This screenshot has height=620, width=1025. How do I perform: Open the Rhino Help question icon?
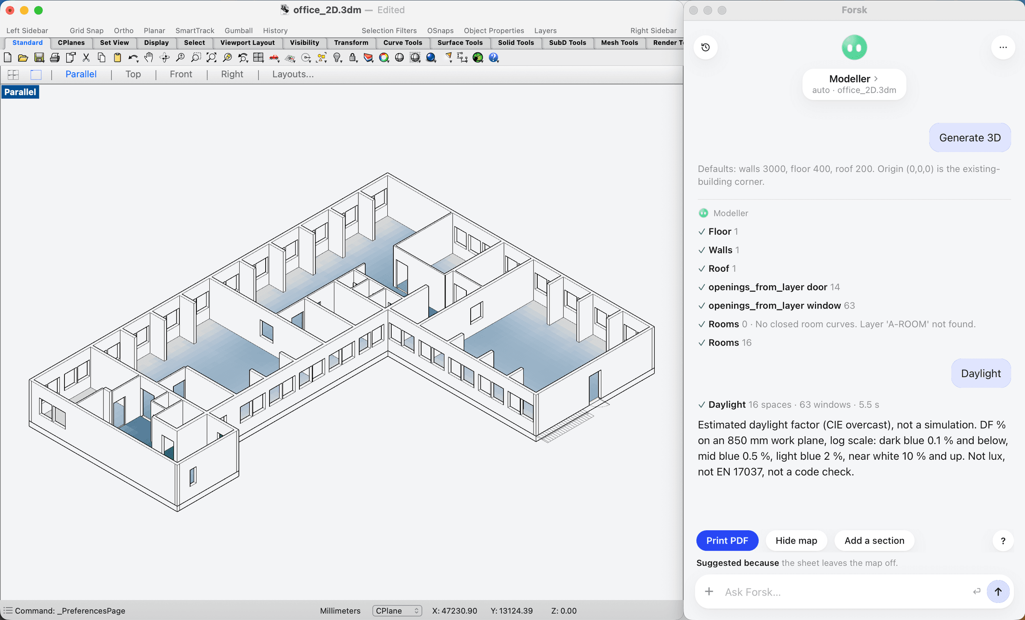pyautogui.click(x=494, y=58)
